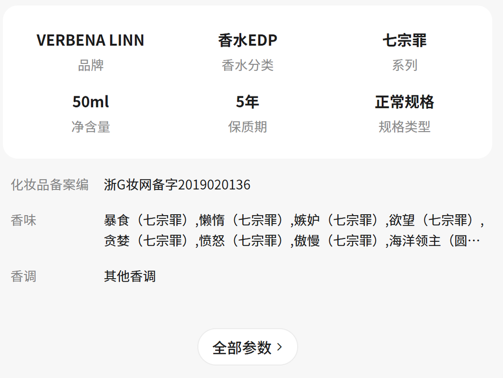Click the 规格类型 label
The width and height of the screenshot is (503, 378).
click(404, 127)
